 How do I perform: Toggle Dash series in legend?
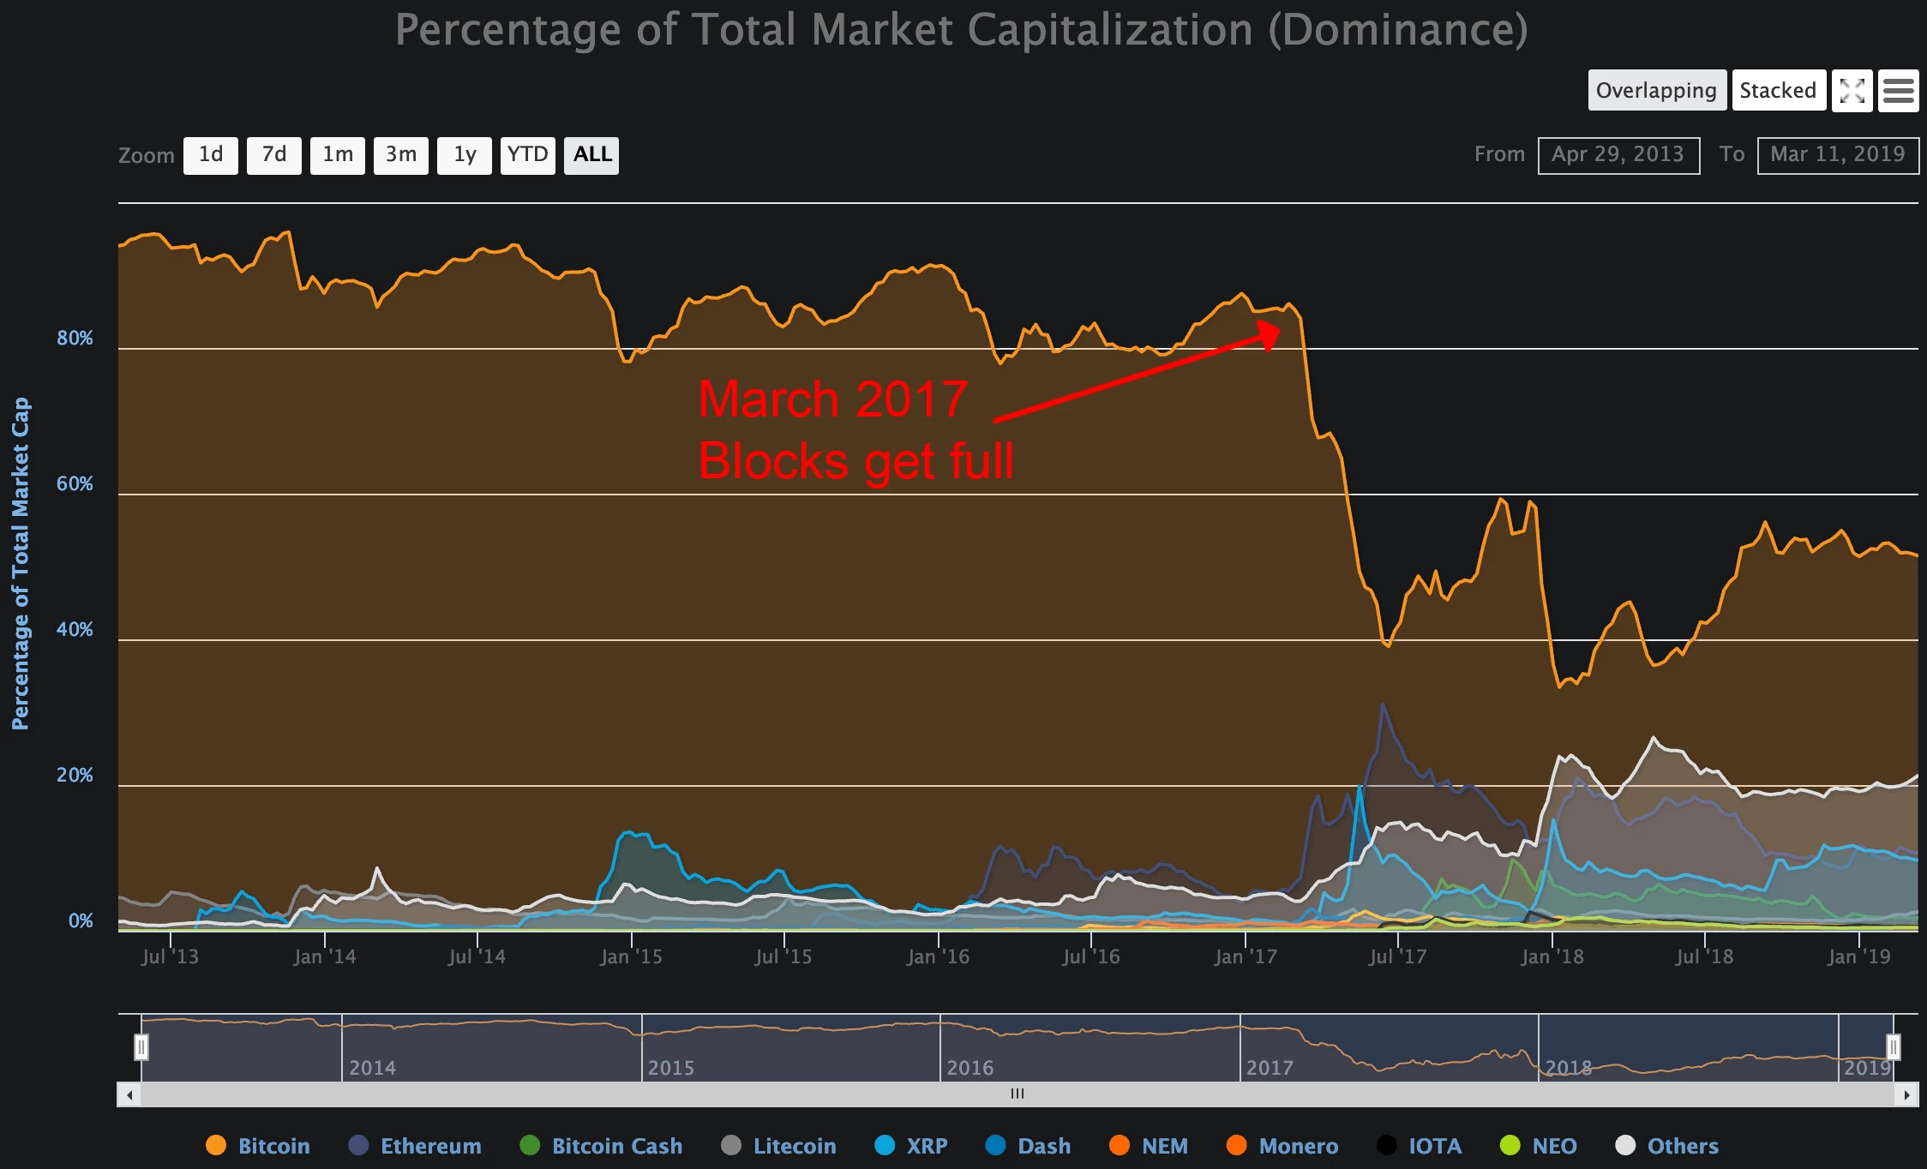(1029, 1146)
